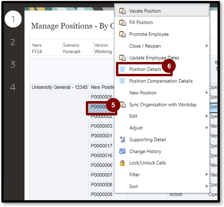Select the Scenario Forecast dimension

pyautogui.click(x=71, y=48)
